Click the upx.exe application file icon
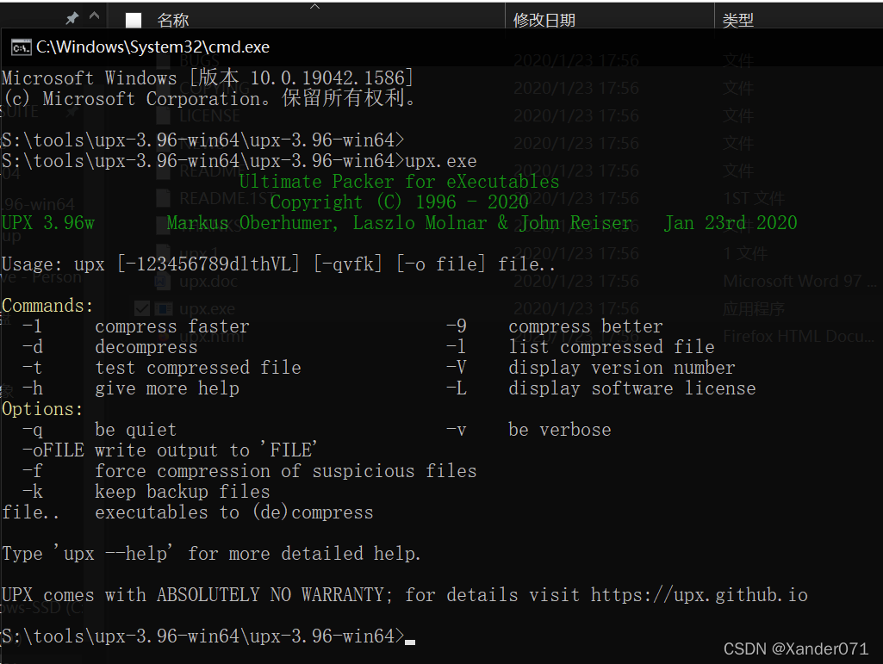Screen dimensions: 883x664 (x=164, y=308)
